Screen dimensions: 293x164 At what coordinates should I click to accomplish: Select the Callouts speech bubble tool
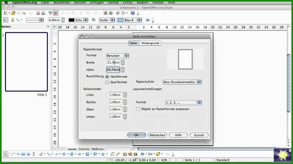(95, 154)
